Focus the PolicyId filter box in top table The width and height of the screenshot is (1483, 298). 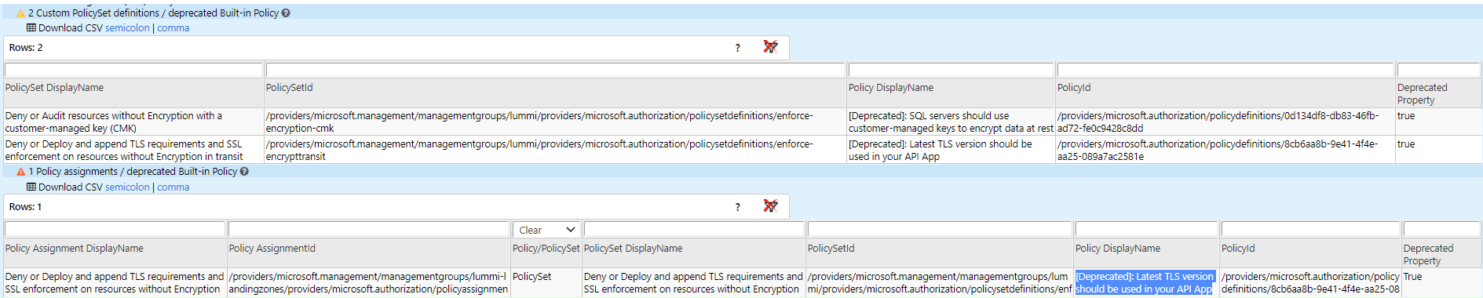point(1225,70)
